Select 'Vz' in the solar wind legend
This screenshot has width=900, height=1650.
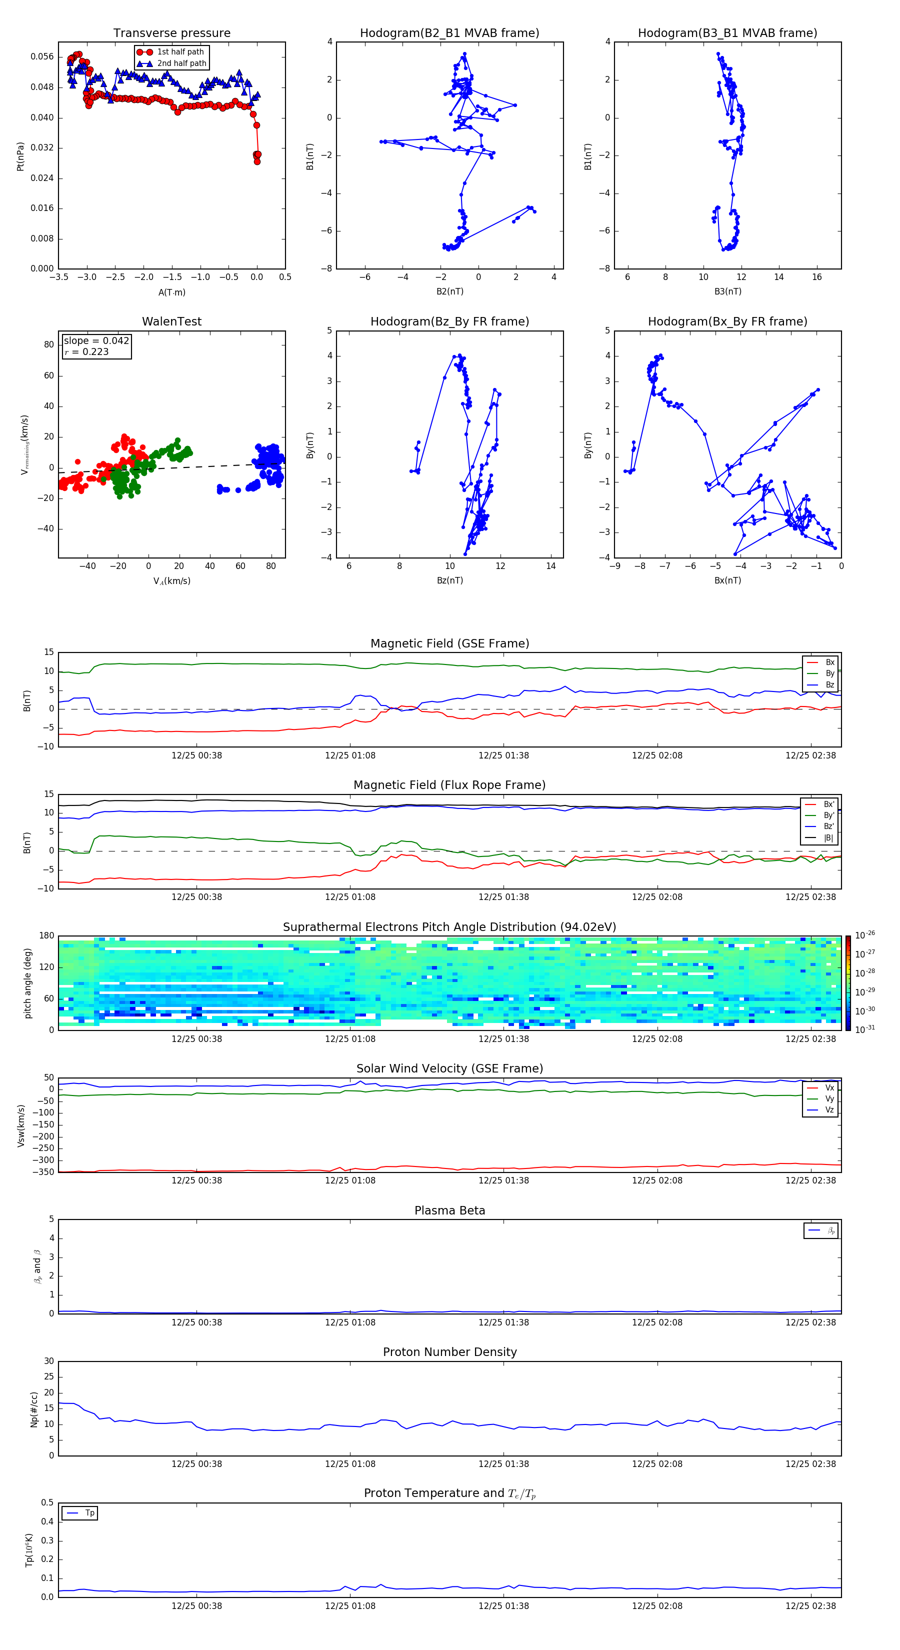(x=821, y=1110)
